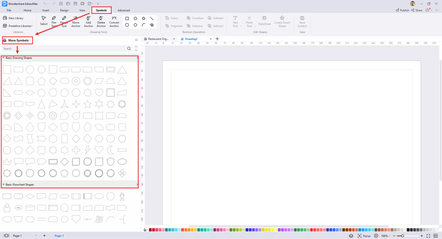Click the Publish button

coord(402,10)
